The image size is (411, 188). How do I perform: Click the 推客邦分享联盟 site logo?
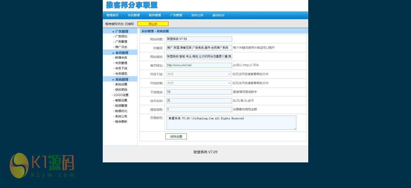click(132, 5)
